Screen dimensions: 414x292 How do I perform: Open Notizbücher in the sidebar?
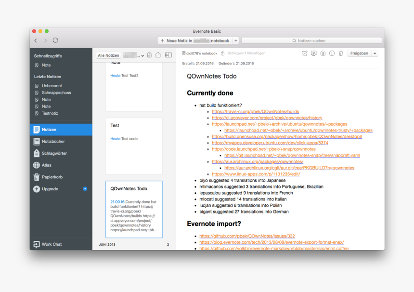tap(53, 142)
